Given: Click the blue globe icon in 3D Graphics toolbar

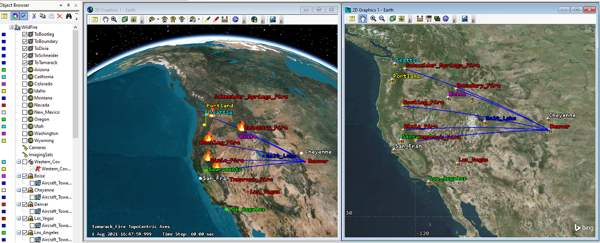Looking at the screenshot, I should [235, 19].
